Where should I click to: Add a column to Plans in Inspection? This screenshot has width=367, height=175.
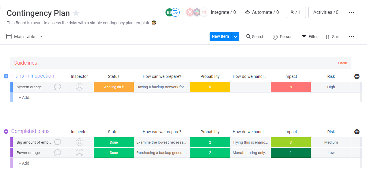[357, 76]
